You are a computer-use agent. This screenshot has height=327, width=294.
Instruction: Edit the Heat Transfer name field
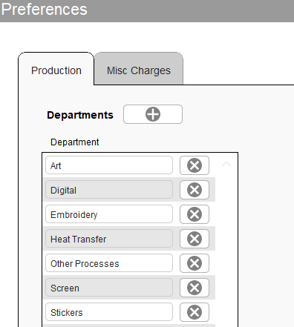click(109, 239)
